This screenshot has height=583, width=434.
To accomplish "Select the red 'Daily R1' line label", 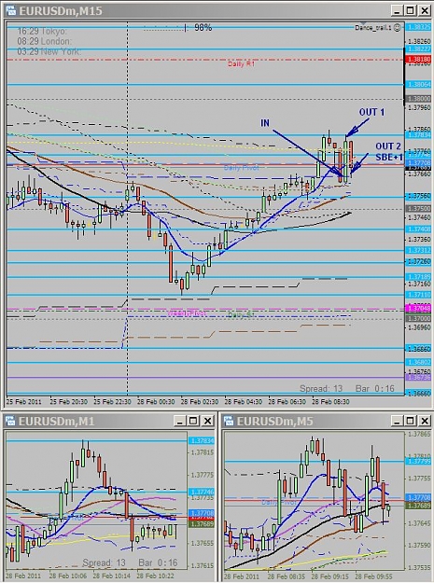I will click(x=242, y=64).
